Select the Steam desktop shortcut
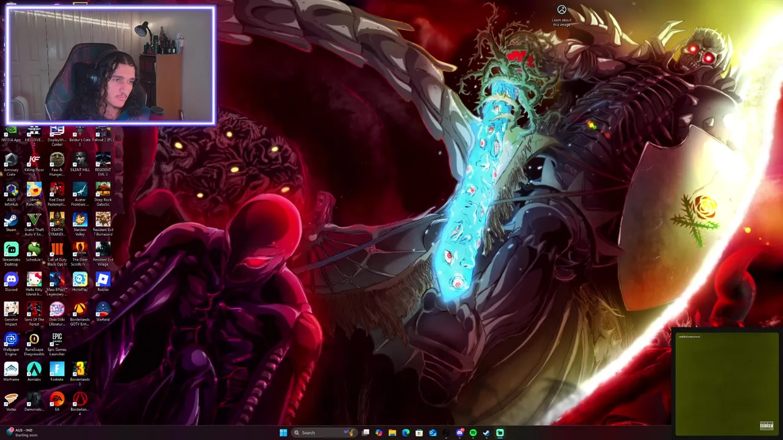783x440 pixels. tap(11, 222)
